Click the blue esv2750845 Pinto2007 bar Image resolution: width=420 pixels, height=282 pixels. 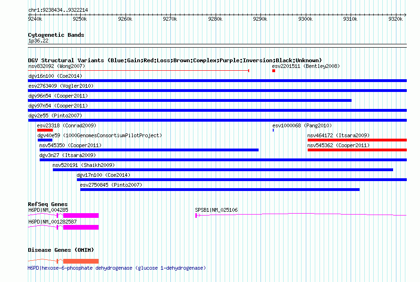(x=220, y=190)
